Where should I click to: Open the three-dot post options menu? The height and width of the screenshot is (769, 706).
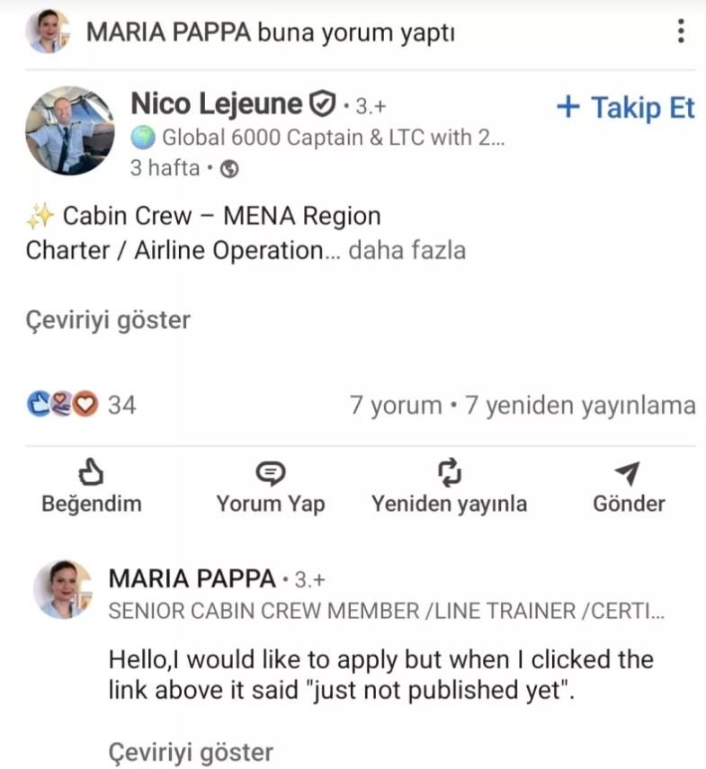tap(681, 31)
